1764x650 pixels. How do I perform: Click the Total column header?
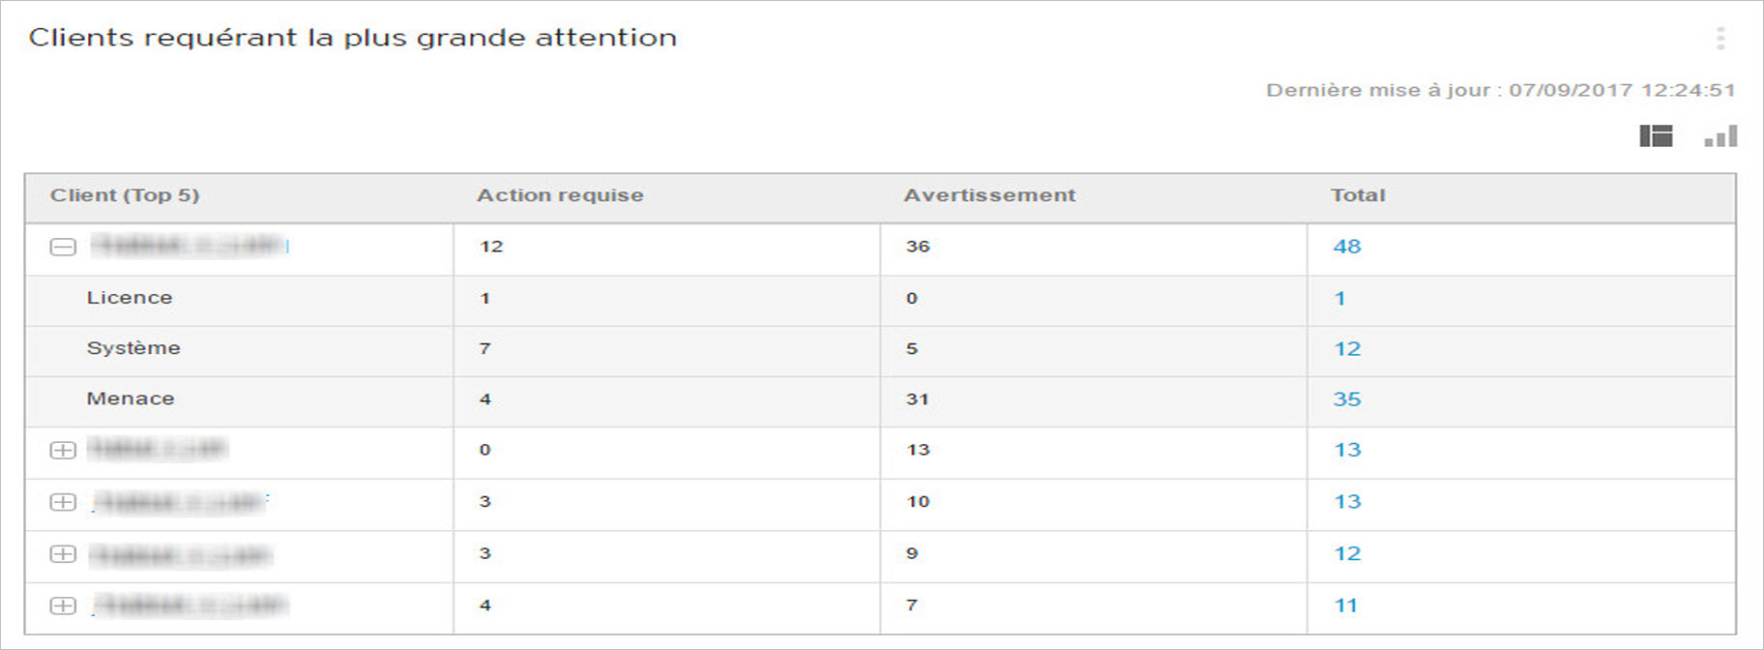click(x=1358, y=195)
